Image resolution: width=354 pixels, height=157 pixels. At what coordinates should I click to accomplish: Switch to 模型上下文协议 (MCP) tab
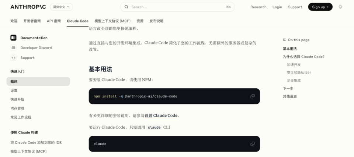tap(112, 21)
